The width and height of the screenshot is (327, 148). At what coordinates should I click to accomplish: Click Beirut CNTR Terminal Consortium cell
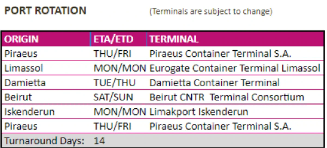pos(226,97)
